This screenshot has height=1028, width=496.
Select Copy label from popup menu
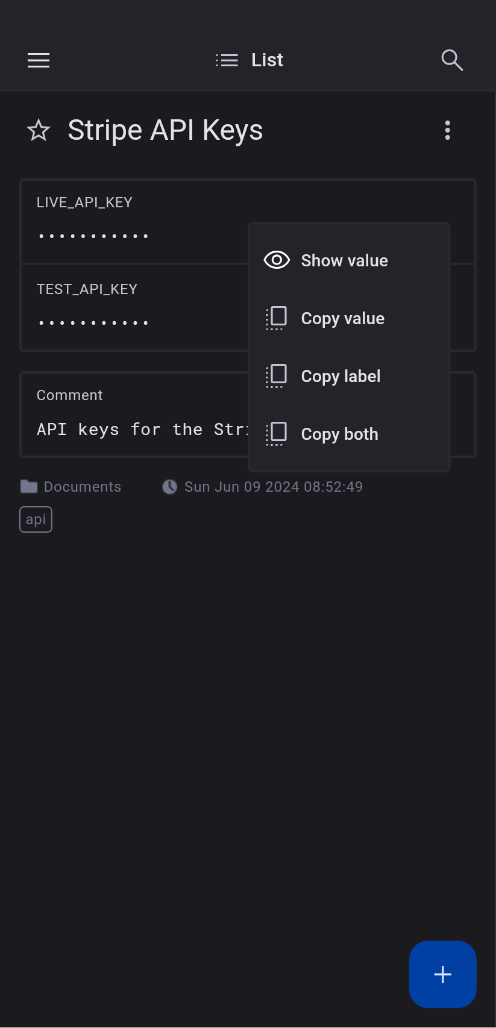(341, 376)
